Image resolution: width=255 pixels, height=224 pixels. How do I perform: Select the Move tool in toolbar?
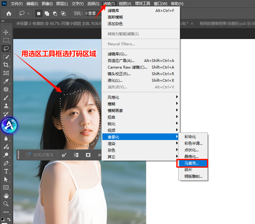click(x=6, y=32)
